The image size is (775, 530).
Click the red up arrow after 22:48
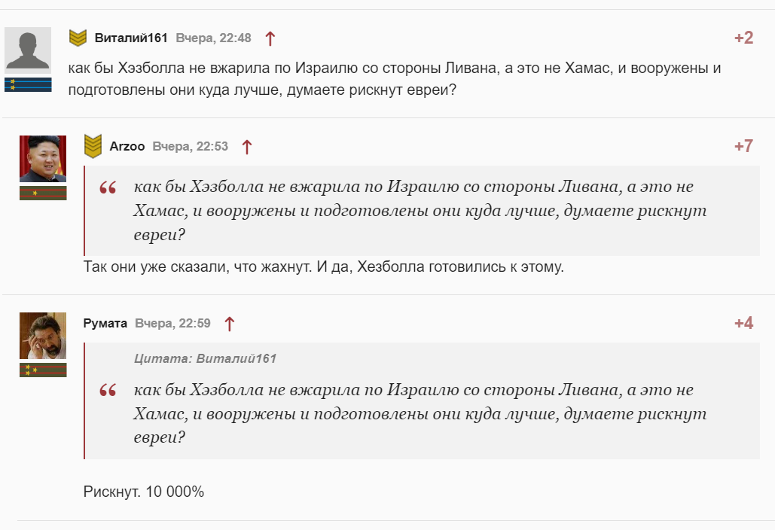[x=270, y=38]
